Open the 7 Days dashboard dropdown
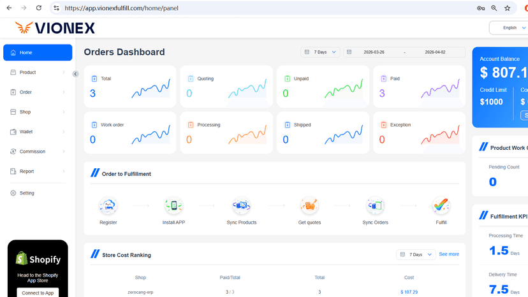The height and width of the screenshot is (297, 528). coord(320,52)
